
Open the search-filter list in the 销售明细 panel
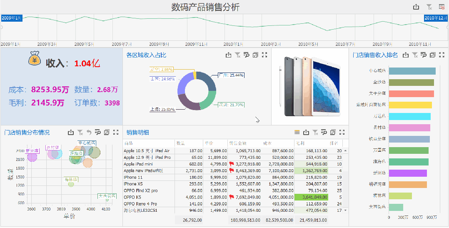[x=324, y=133]
